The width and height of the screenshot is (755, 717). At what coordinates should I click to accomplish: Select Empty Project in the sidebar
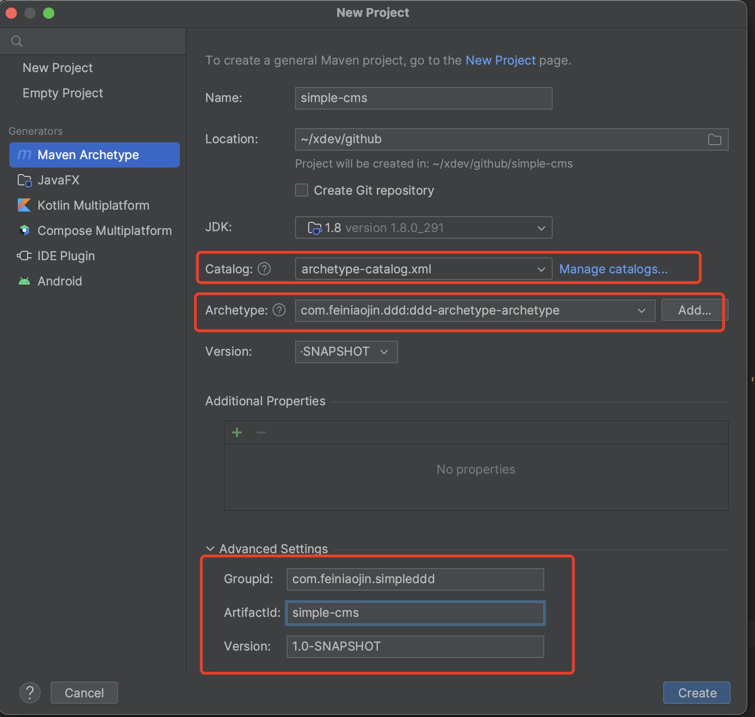point(63,93)
